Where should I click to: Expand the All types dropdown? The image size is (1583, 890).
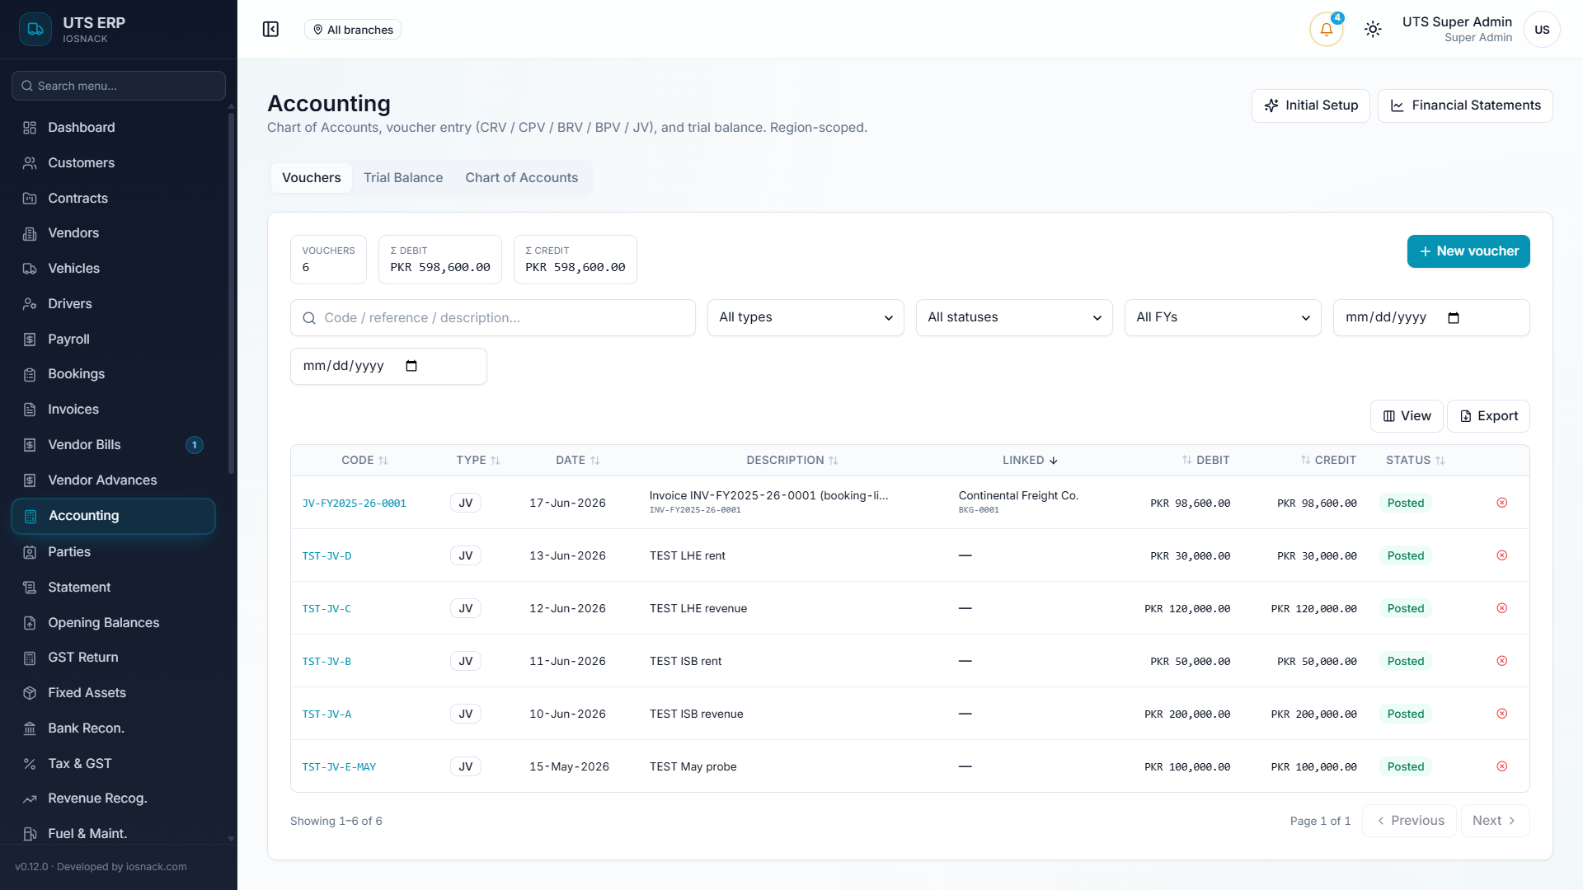click(806, 318)
